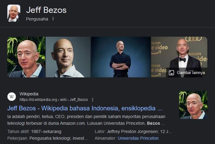Click the Tahun aktif 1987–sekarang text
Viewport: 215px width, 144px height.
point(34,131)
